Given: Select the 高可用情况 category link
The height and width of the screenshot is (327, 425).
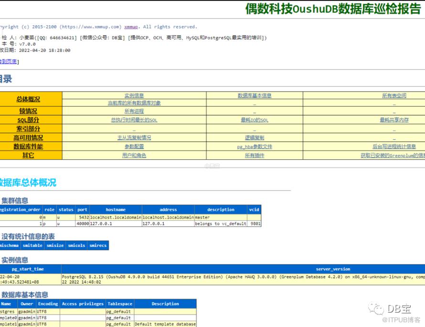Looking at the screenshot, I should (x=28, y=138).
